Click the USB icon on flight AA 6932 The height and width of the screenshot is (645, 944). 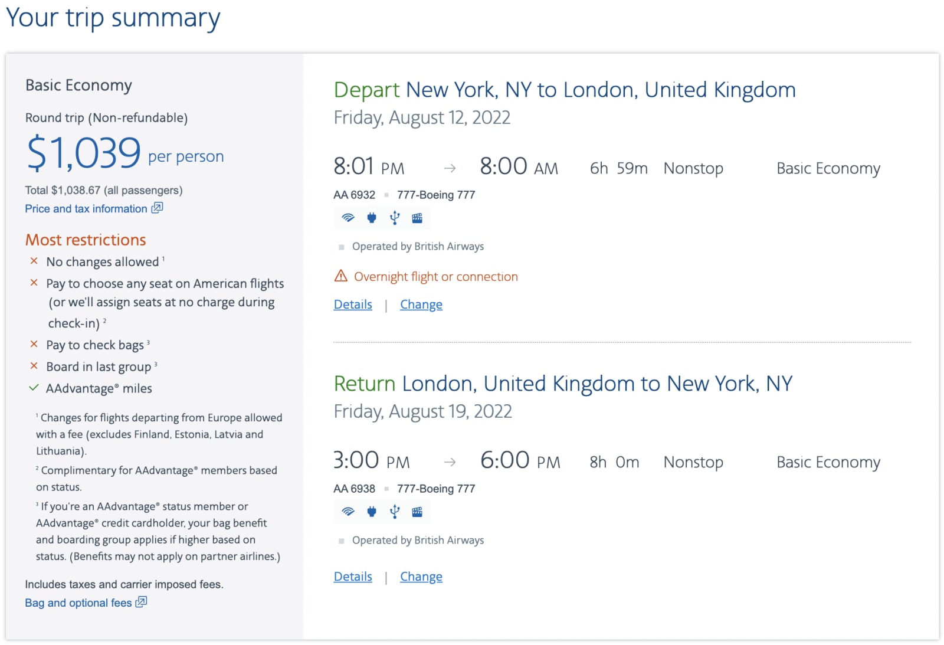395,218
